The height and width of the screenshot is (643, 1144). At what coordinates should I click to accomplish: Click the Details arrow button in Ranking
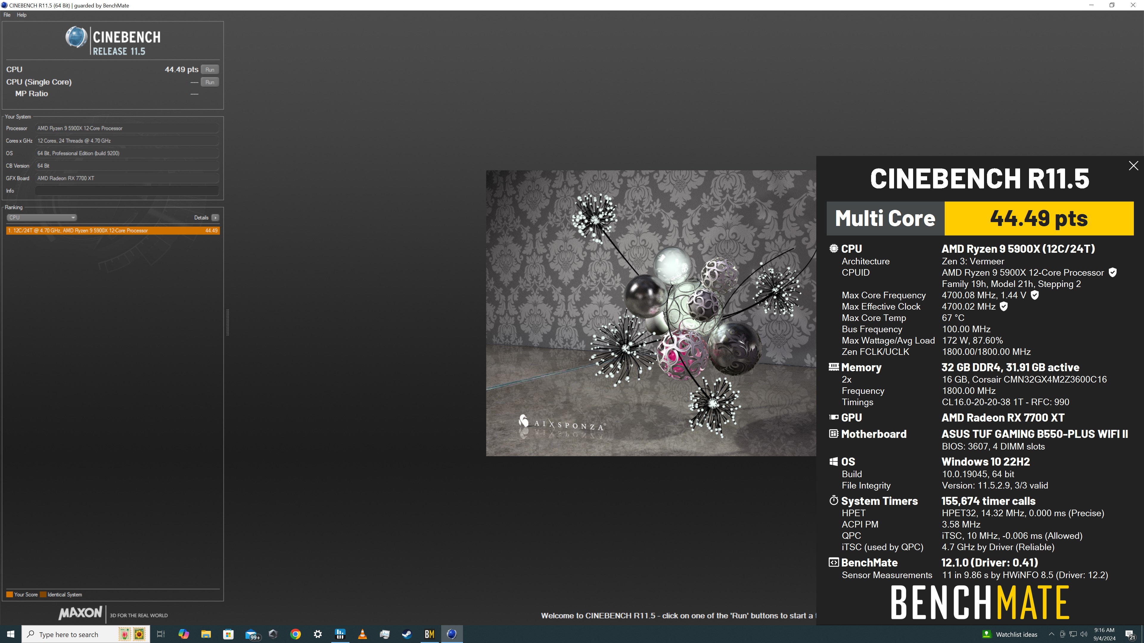[x=215, y=217]
